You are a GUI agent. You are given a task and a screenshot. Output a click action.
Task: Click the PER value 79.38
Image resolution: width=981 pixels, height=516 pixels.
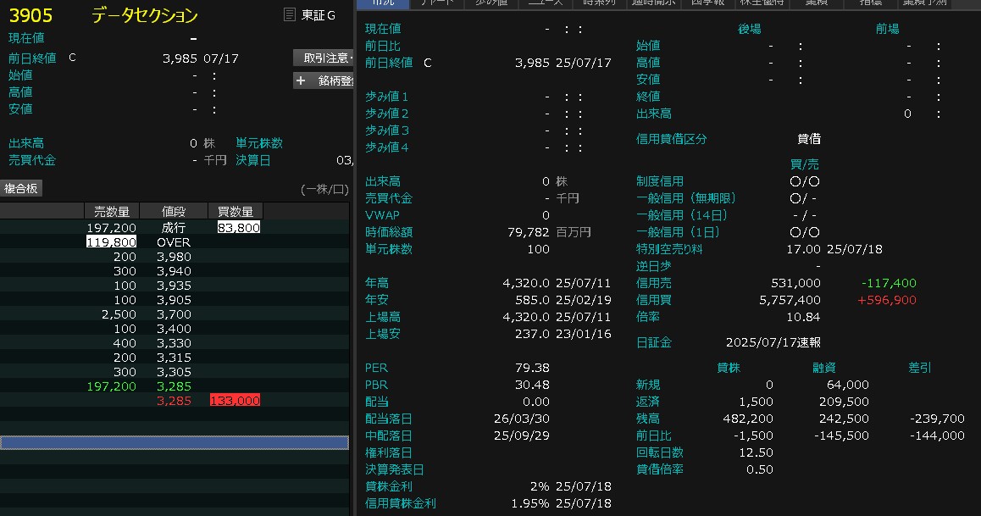pos(532,368)
